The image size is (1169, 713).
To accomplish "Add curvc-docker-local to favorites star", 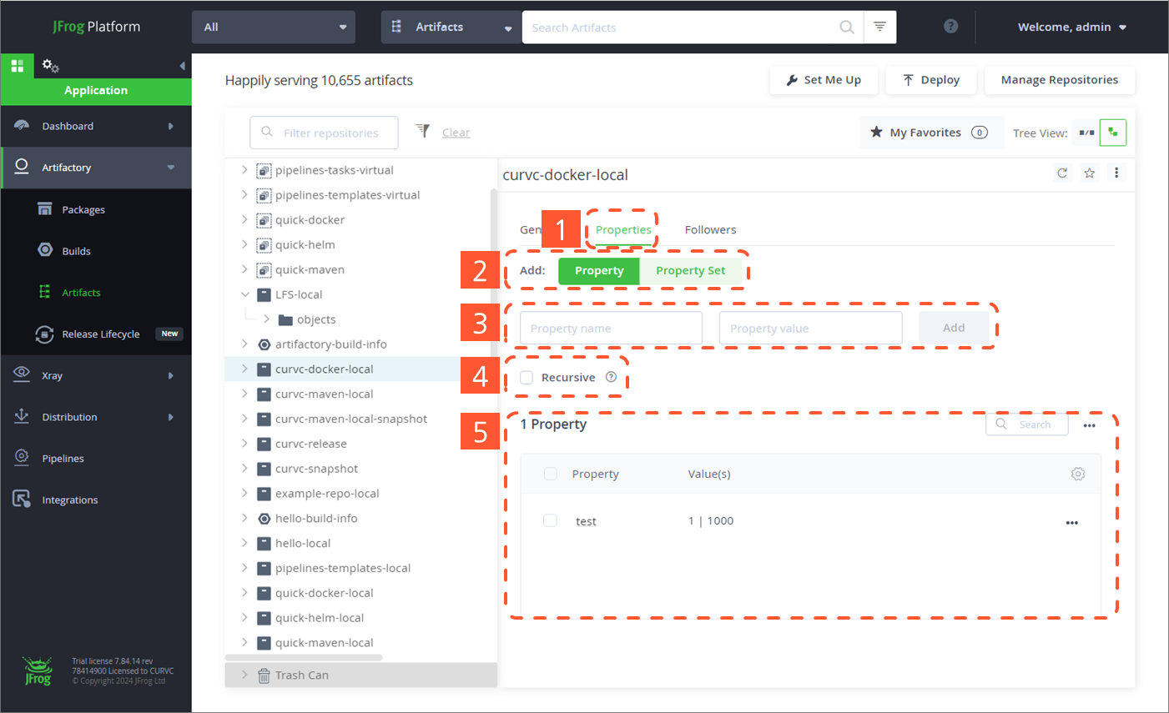I will [1089, 173].
